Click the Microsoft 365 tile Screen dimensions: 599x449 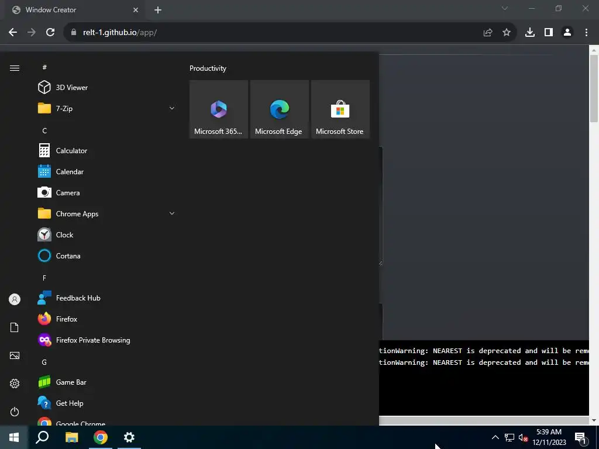click(x=219, y=109)
